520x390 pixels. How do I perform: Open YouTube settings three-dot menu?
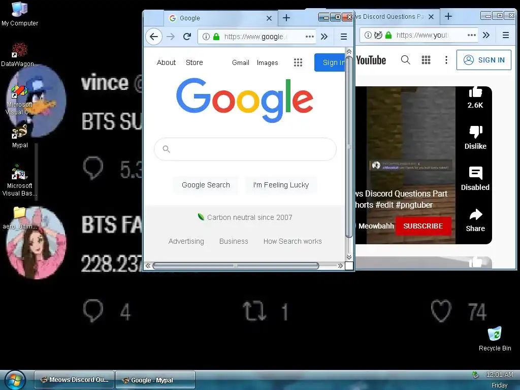[x=446, y=60]
